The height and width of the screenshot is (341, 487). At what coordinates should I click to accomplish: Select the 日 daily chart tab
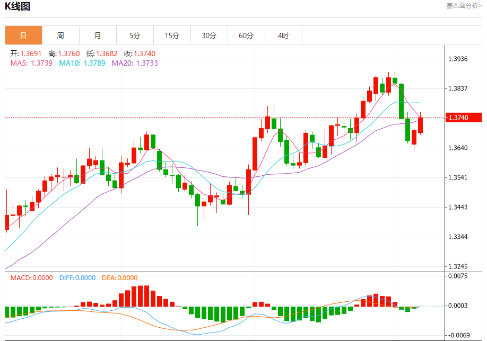pyautogui.click(x=23, y=35)
